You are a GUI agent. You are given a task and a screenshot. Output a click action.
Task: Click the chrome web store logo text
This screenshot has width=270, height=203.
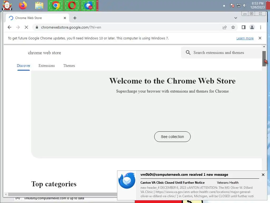[x=44, y=53]
